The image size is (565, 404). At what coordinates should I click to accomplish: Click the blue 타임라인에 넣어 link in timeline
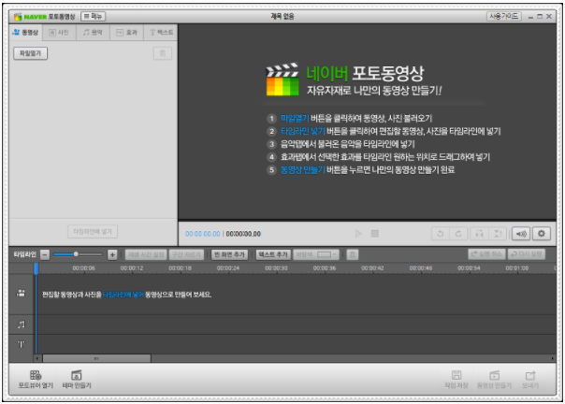[123, 295]
